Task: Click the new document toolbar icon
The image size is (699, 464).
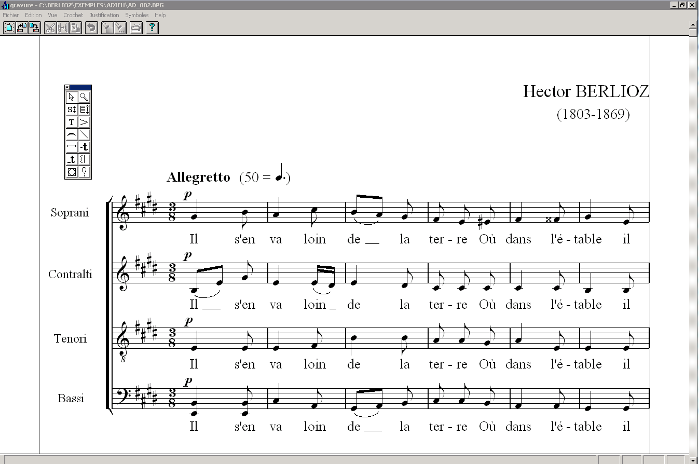Action: (x=9, y=28)
